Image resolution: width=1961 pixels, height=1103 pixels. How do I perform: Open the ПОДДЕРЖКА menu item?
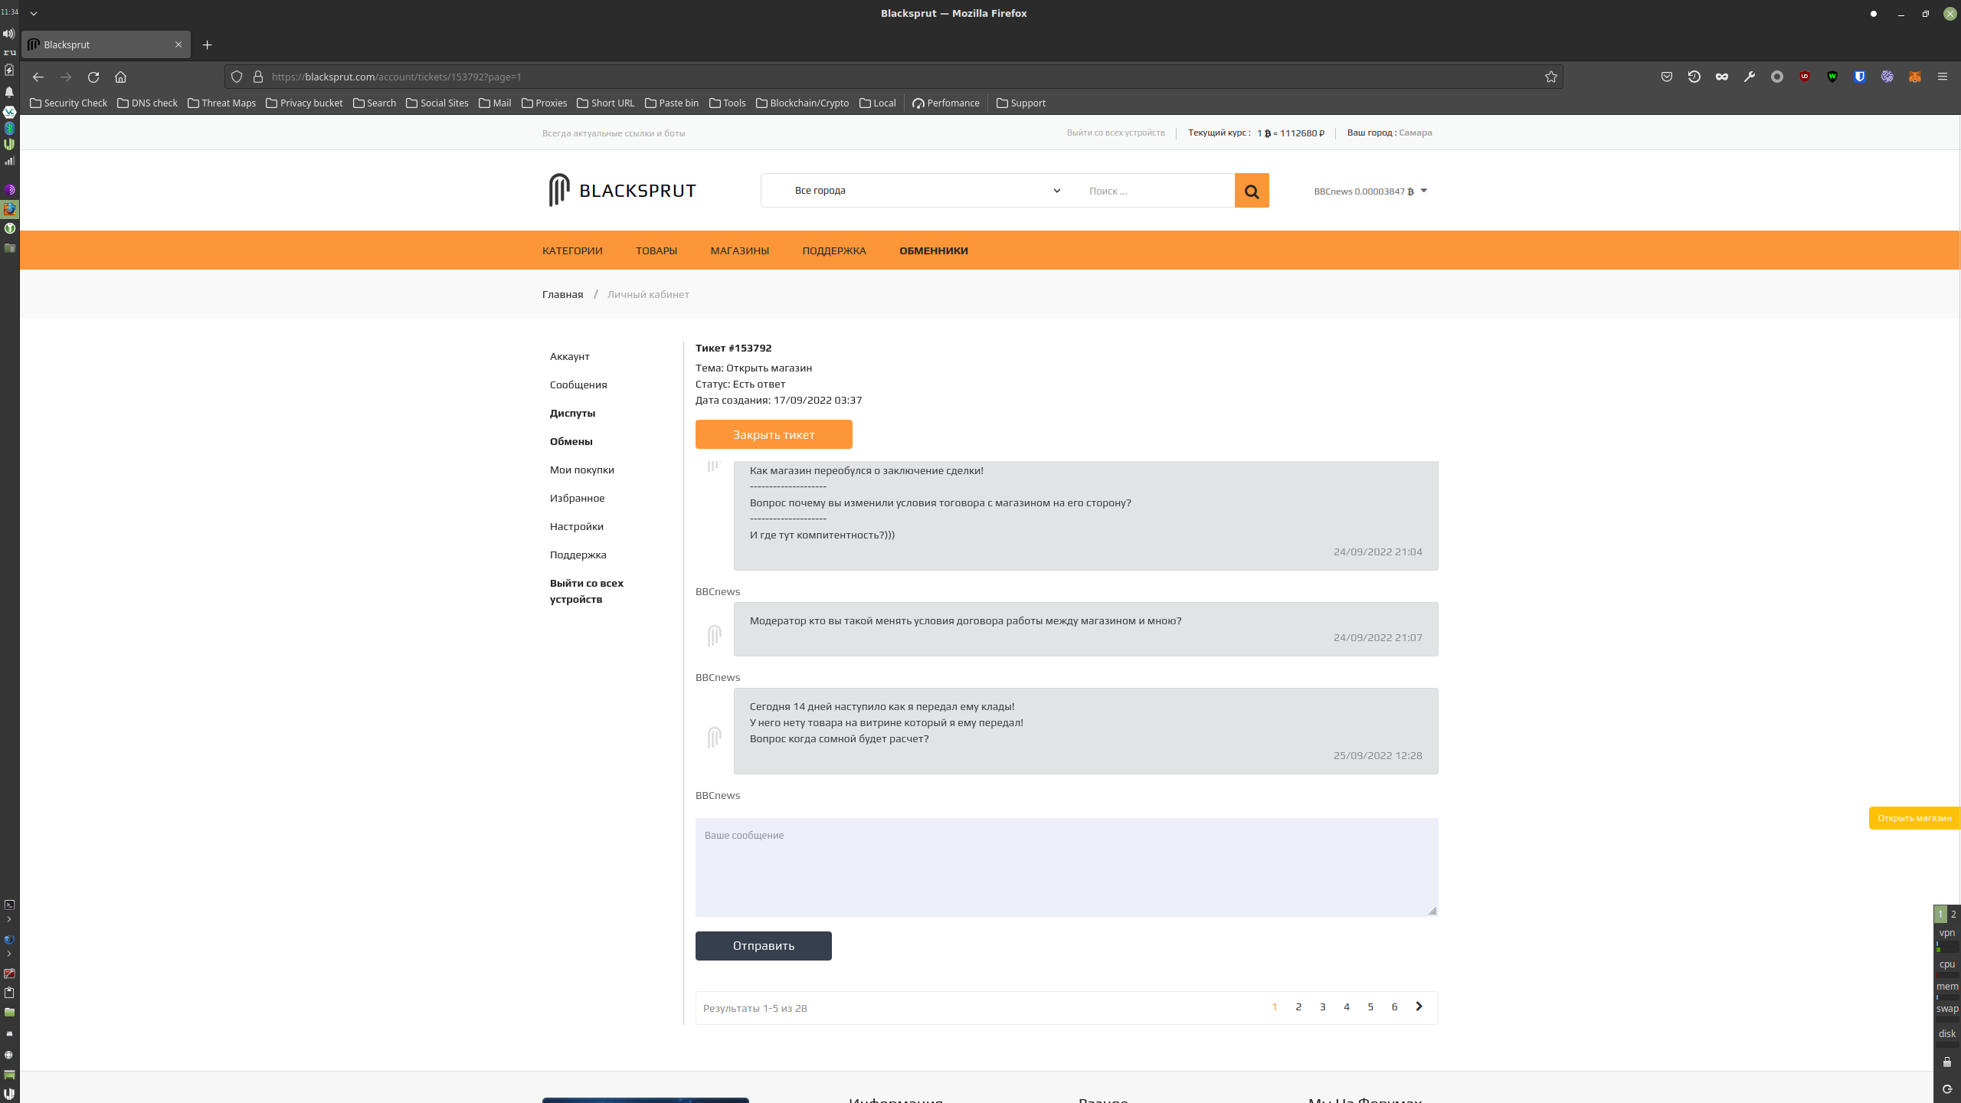(x=834, y=250)
